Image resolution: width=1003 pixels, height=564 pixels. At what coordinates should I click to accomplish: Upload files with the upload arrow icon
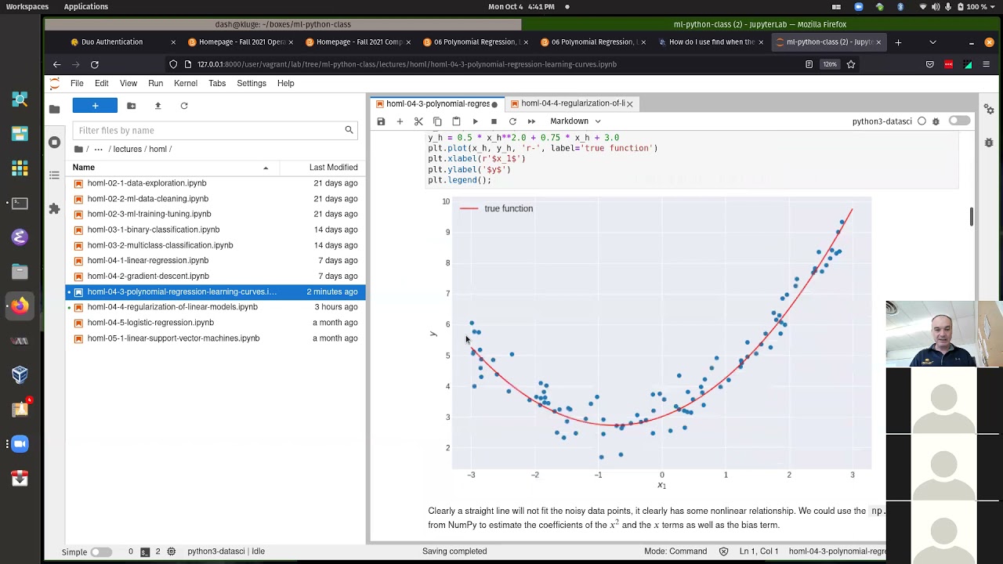(x=158, y=106)
